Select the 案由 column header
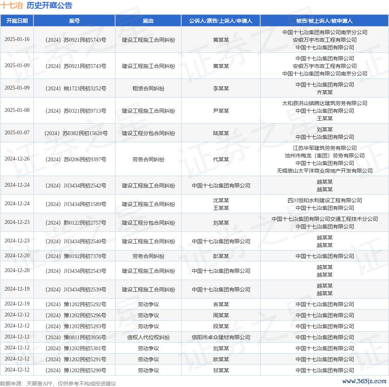389x387 pixels. 148,21
